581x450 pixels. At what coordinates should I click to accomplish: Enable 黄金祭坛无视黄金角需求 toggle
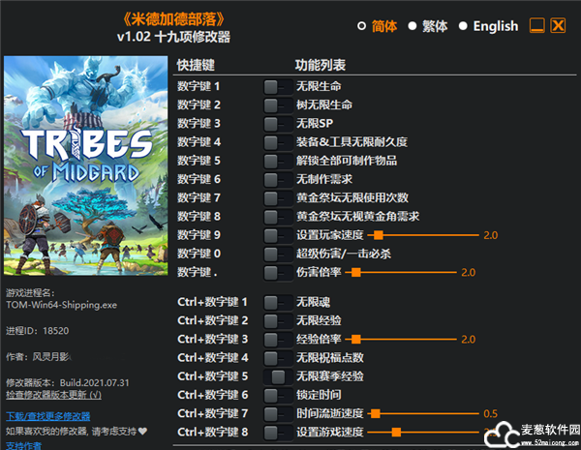(x=278, y=217)
